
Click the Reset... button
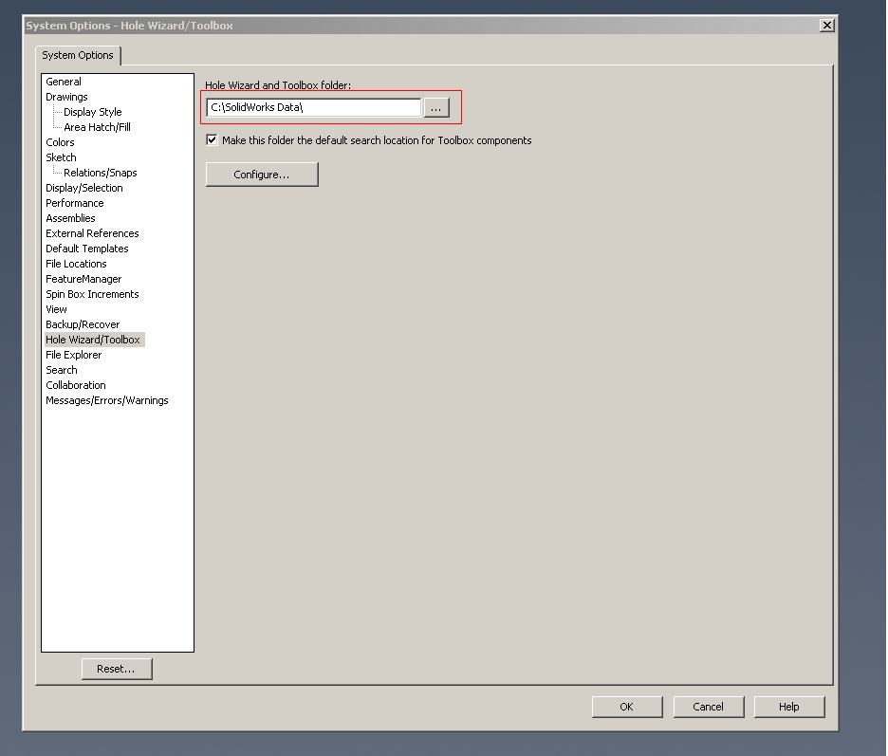(117, 669)
